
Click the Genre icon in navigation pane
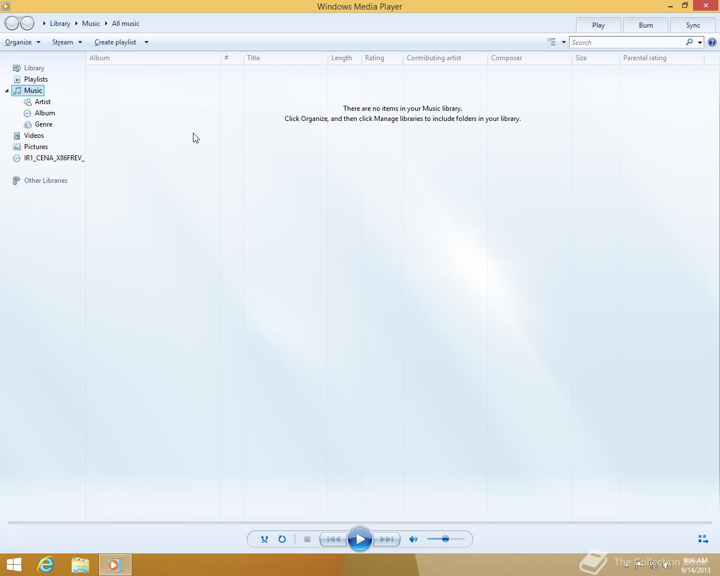tap(28, 124)
